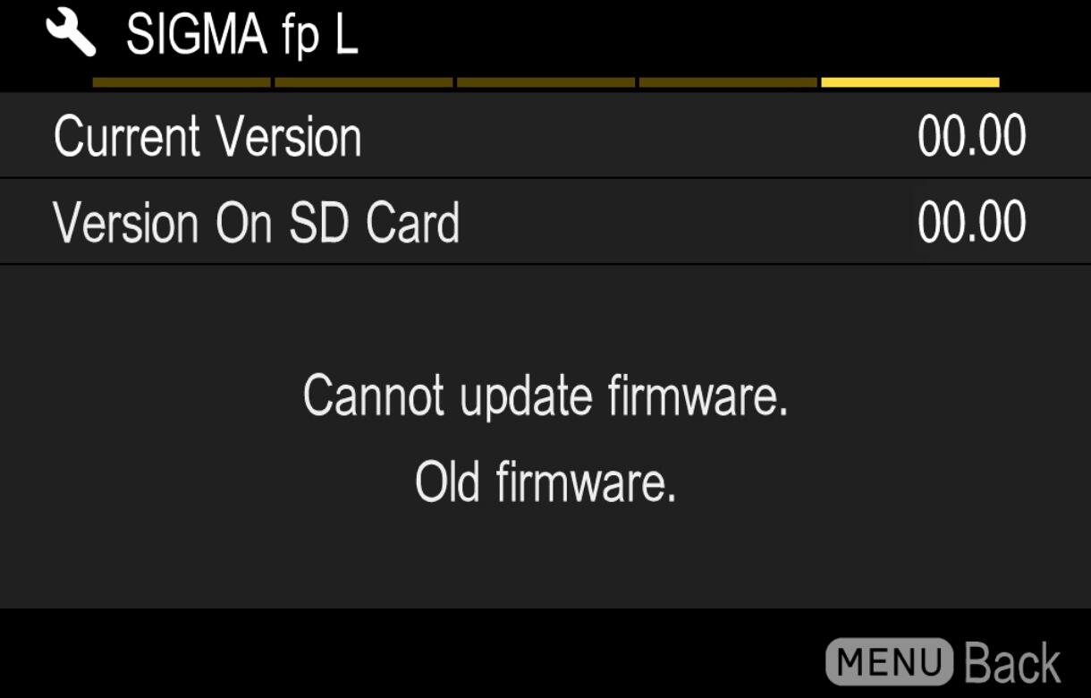Click the Current Version 00.00 value
The image size is (1091, 698).
(972, 139)
